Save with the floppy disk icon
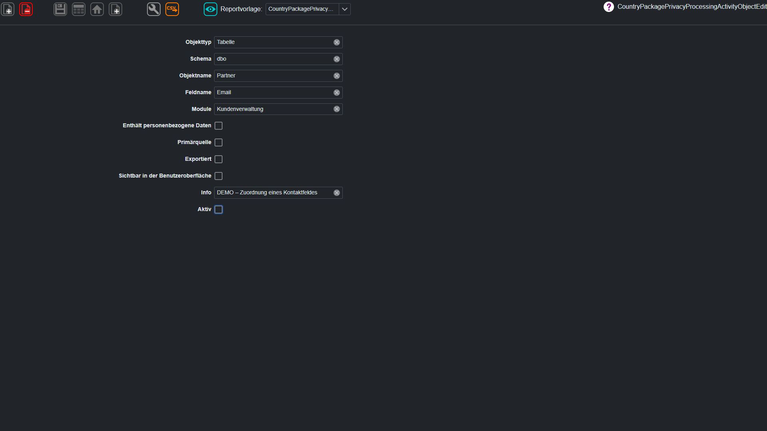This screenshot has width=767, height=431. click(60, 9)
